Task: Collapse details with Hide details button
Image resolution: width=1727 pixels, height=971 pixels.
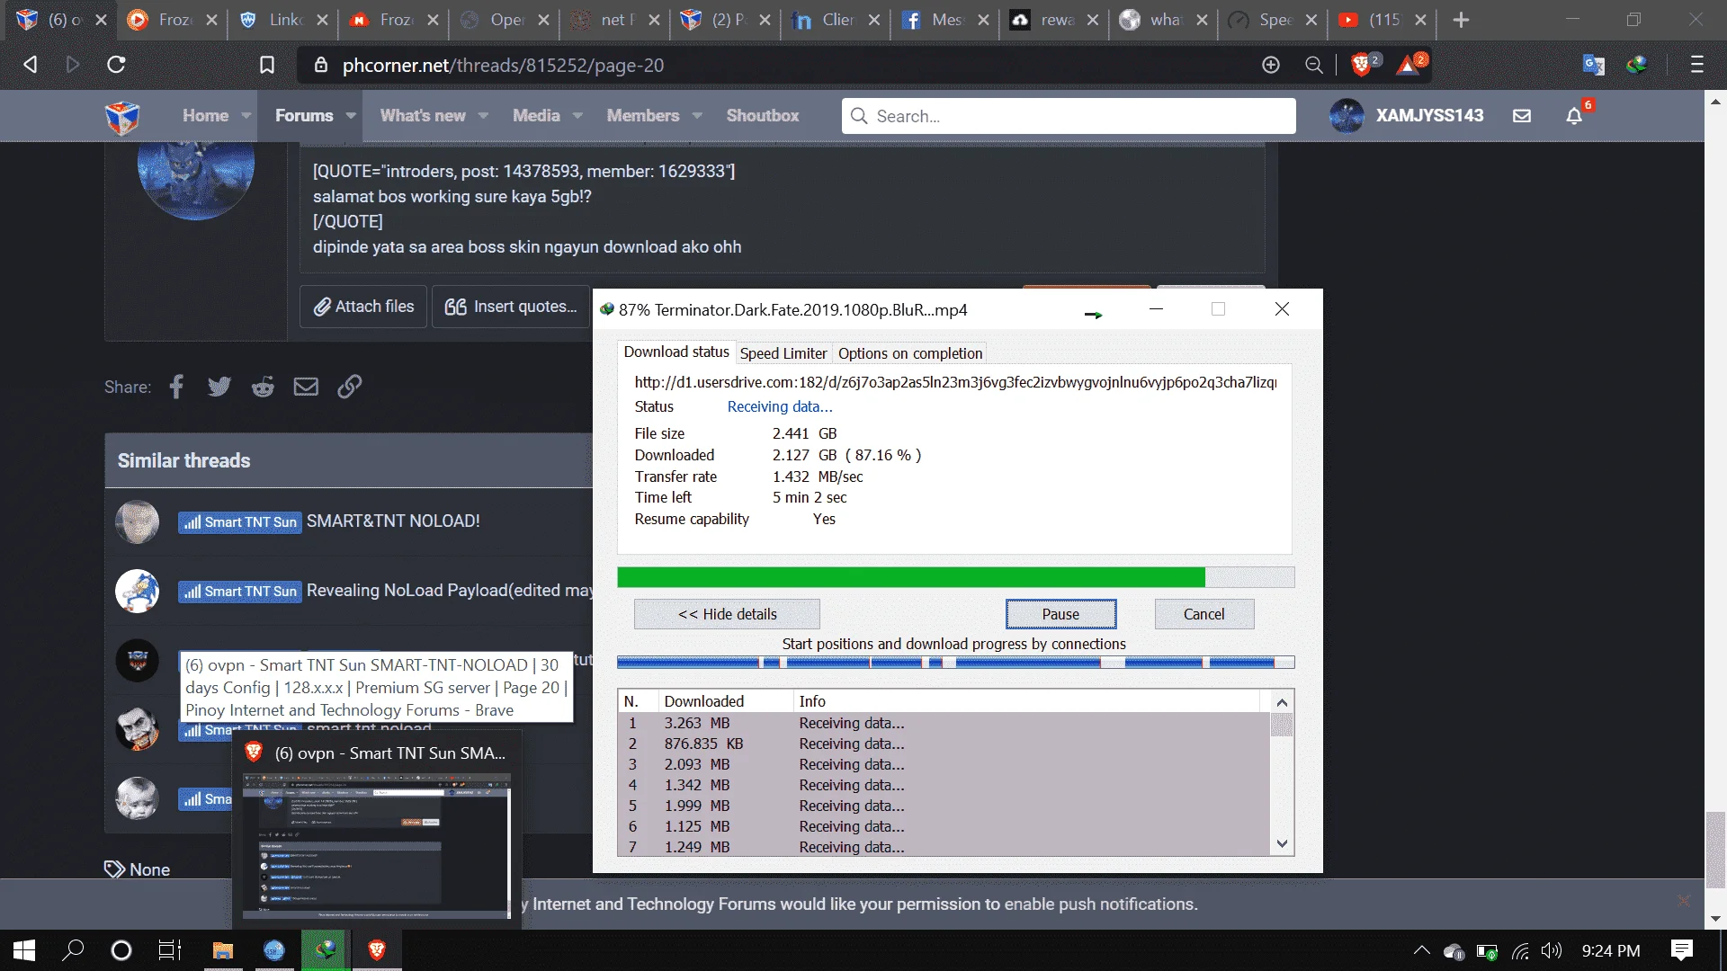Action: (727, 614)
